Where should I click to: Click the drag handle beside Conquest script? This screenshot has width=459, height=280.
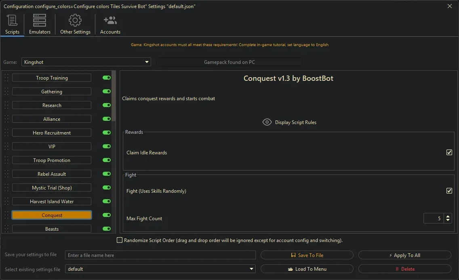pyautogui.click(x=6, y=215)
